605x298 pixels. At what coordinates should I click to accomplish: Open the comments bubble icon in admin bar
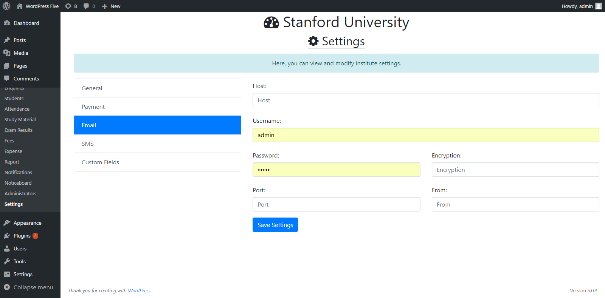pos(86,6)
